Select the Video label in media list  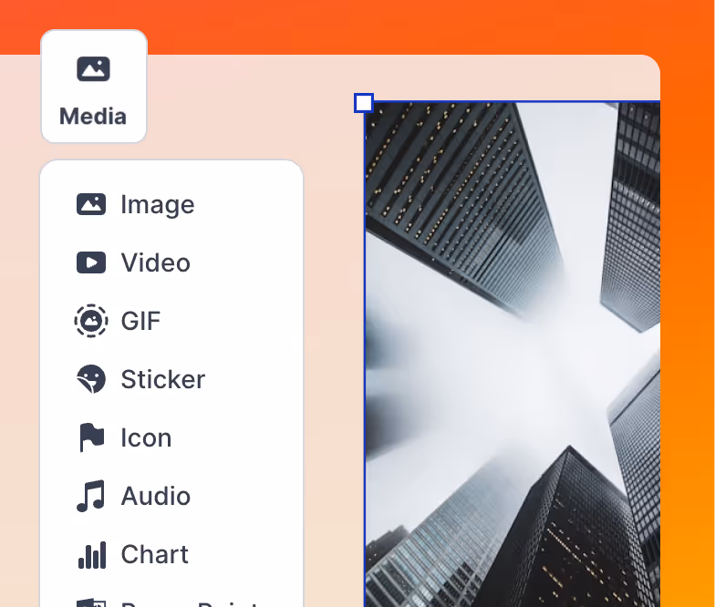pyautogui.click(x=156, y=262)
